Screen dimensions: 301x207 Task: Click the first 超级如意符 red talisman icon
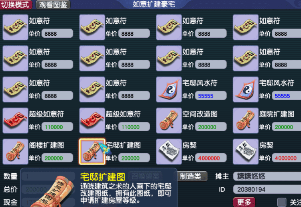(15, 120)
